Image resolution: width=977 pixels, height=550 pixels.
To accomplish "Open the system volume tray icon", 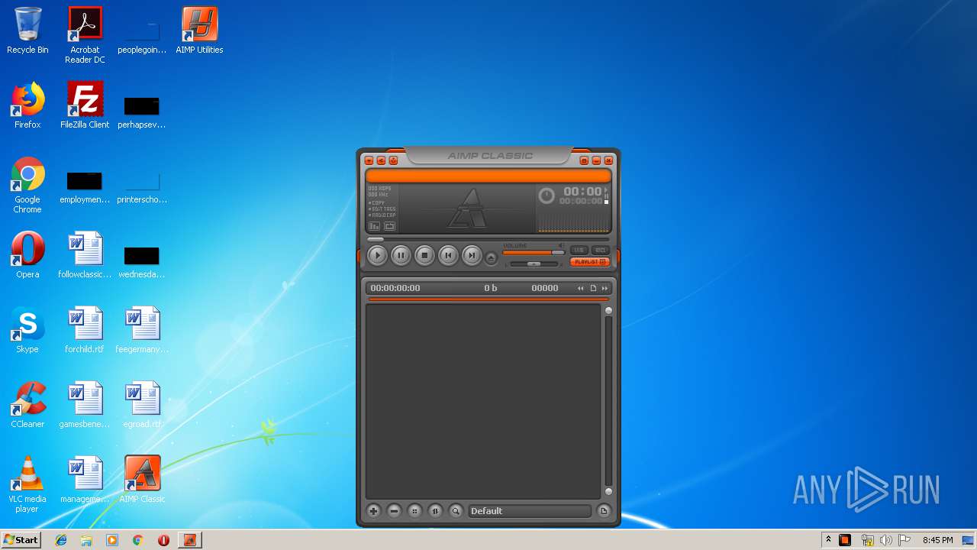I will [x=885, y=540].
